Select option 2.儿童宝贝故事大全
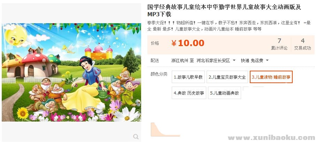 [x=227, y=77]
